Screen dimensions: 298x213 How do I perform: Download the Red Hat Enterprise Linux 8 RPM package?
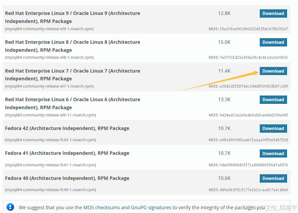tap(273, 42)
